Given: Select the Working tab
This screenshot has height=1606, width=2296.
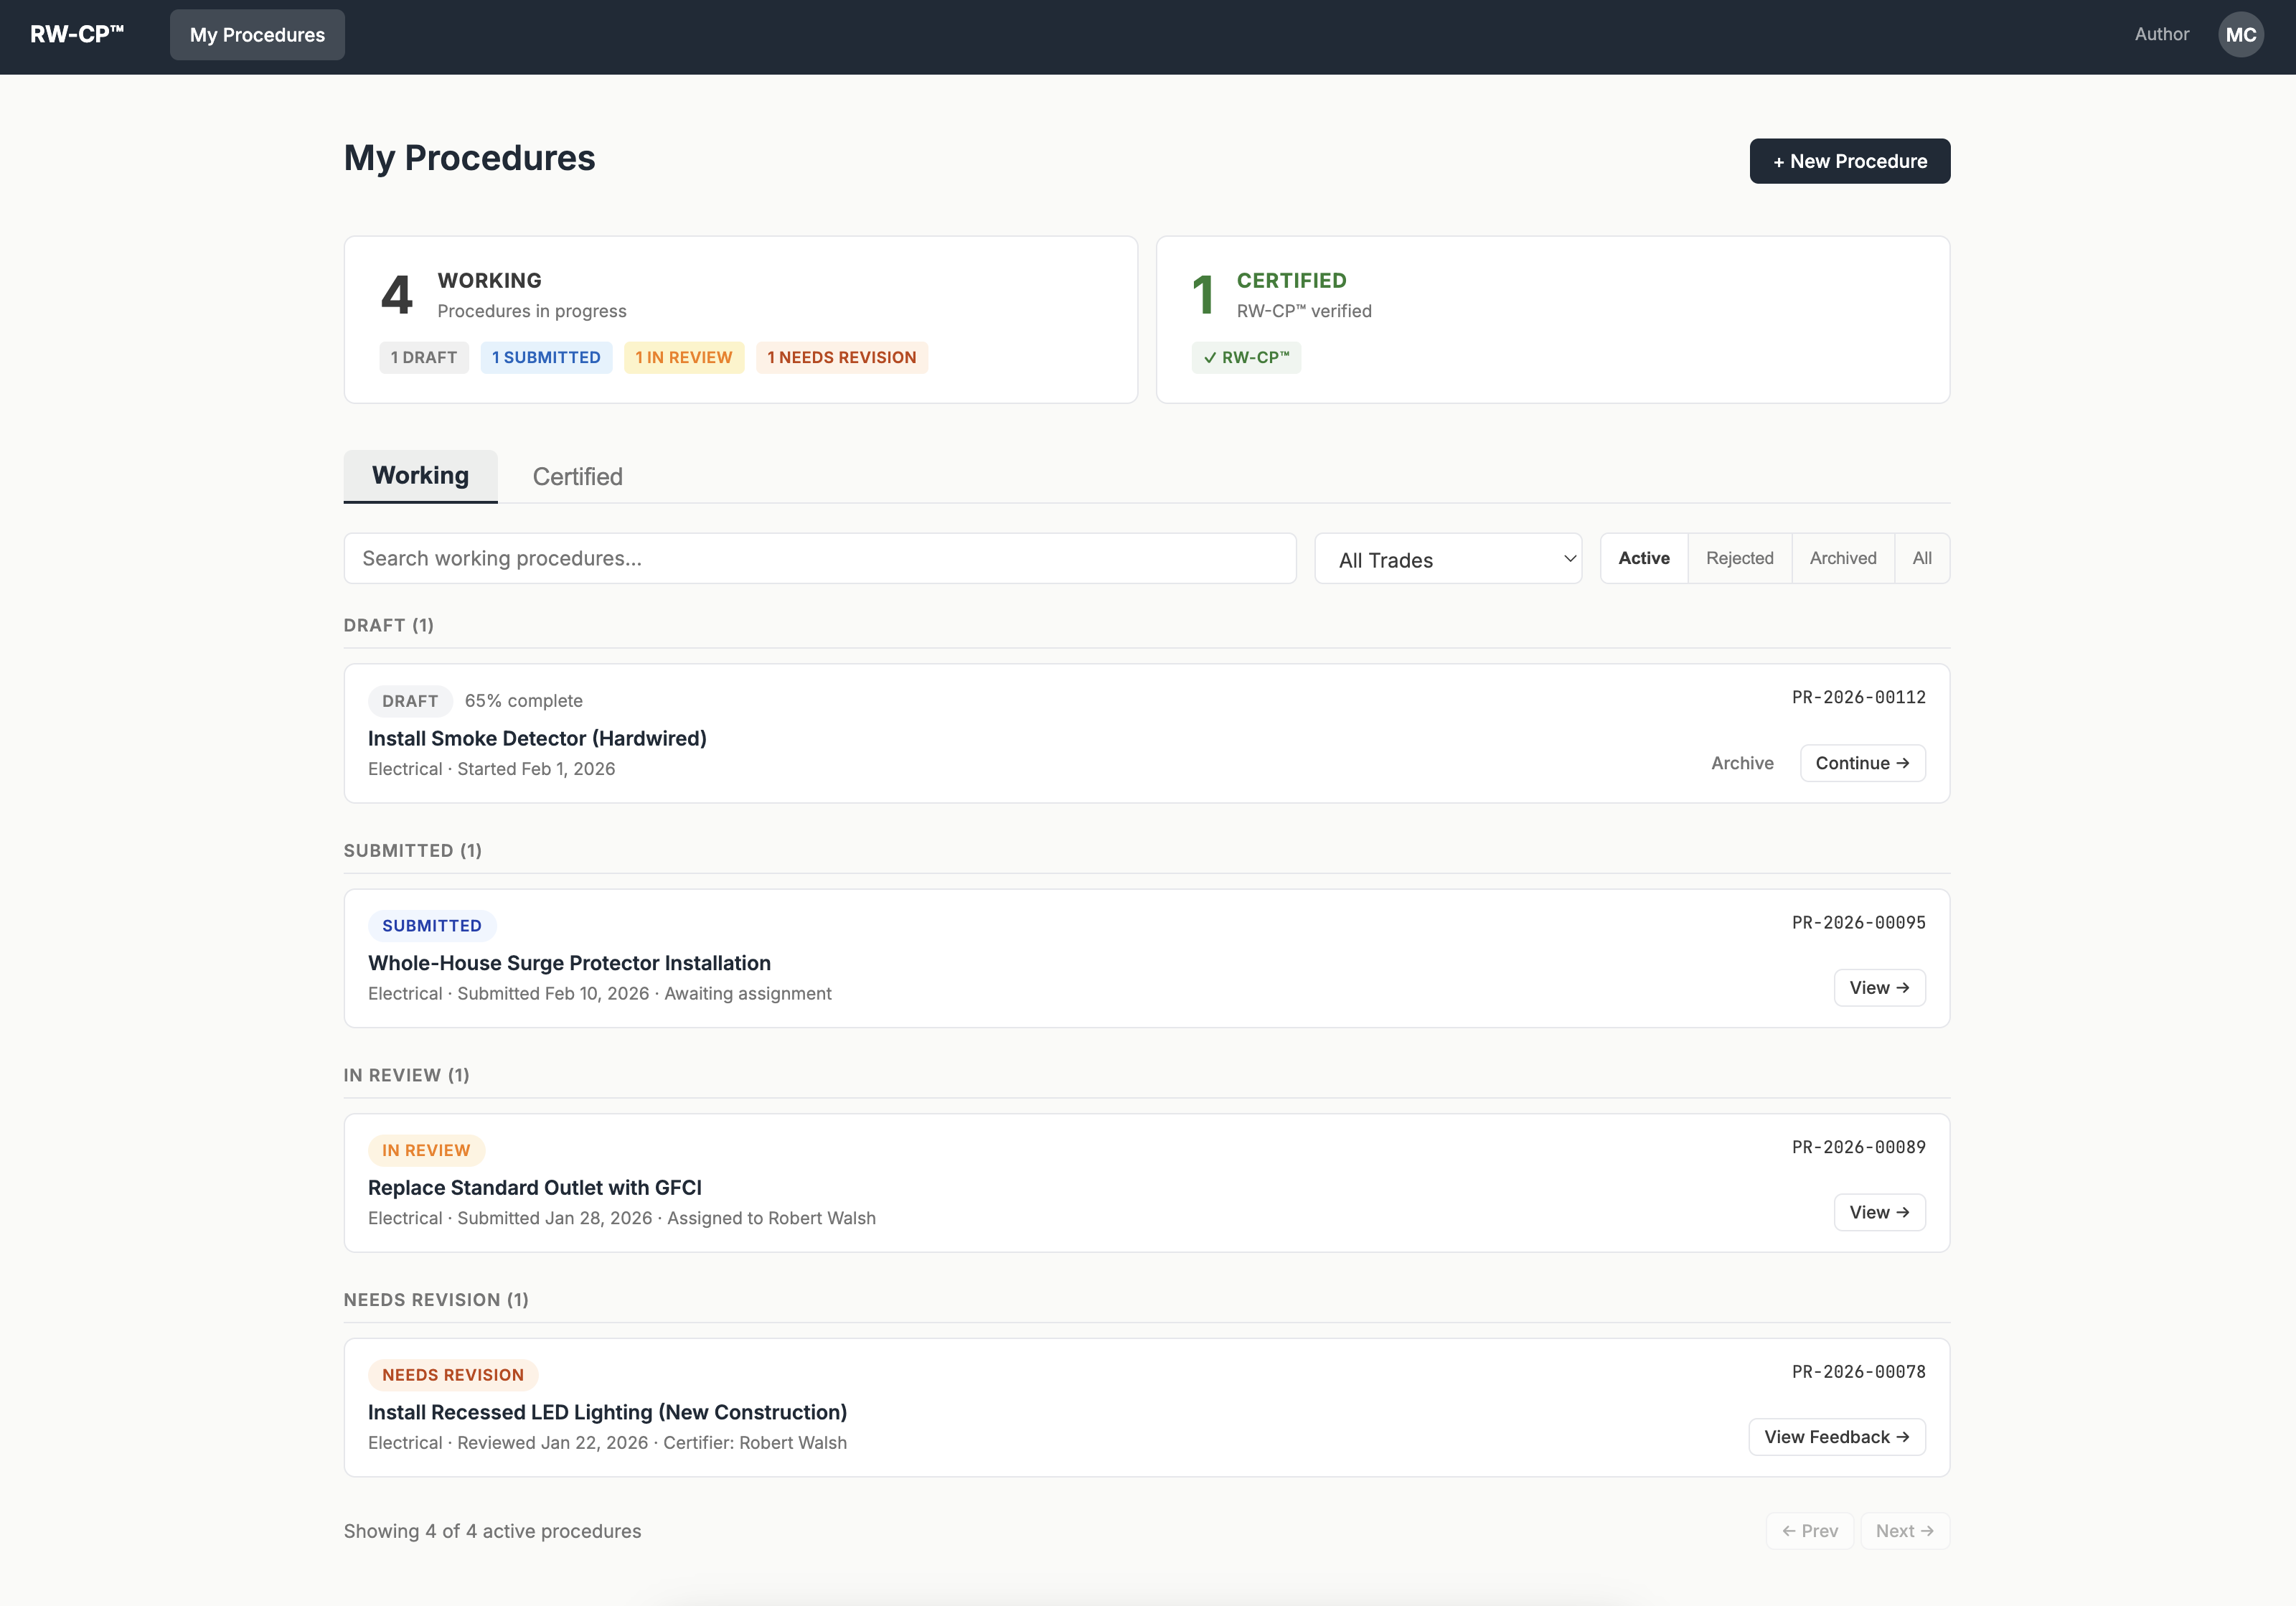Looking at the screenshot, I should click(419, 475).
